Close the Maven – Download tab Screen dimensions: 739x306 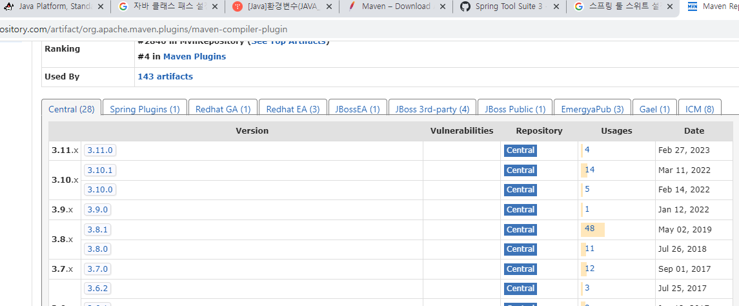[443, 6]
